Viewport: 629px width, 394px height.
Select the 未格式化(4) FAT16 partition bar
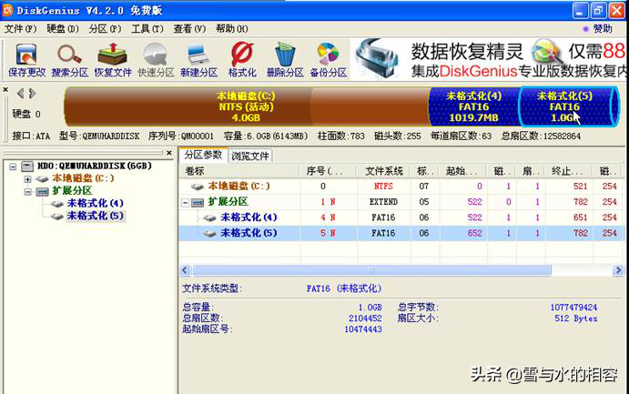click(473, 106)
